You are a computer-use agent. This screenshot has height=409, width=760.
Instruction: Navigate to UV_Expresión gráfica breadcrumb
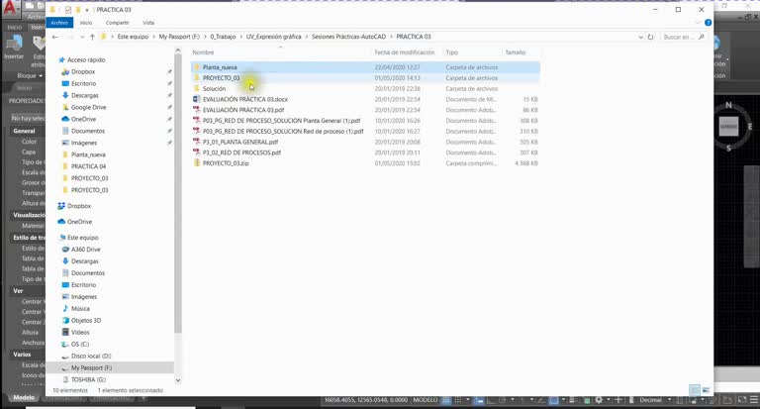click(x=273, y=37)
